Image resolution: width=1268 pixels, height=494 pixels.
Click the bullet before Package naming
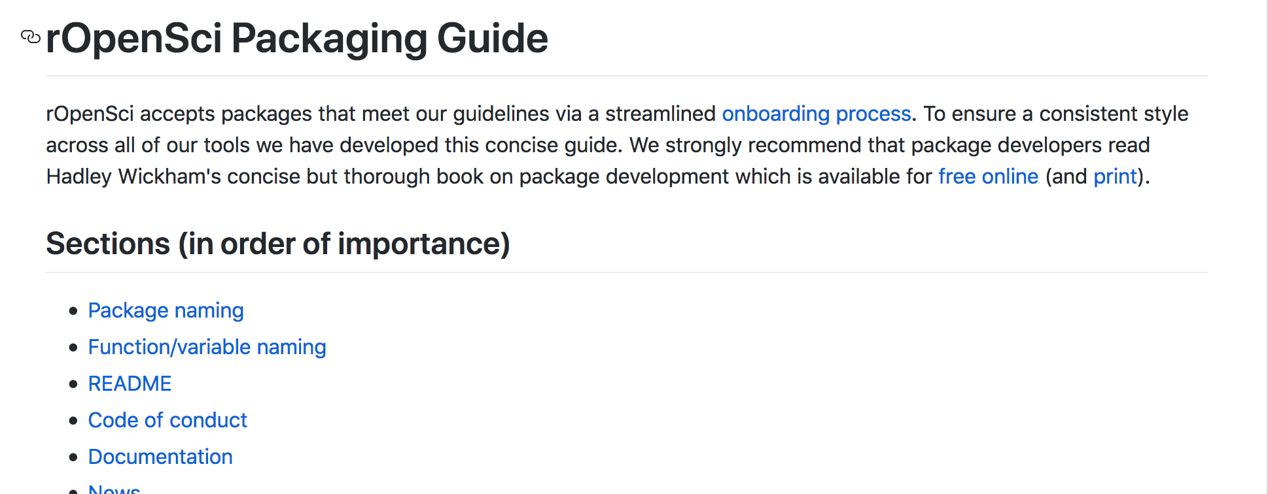click(73, 310)
